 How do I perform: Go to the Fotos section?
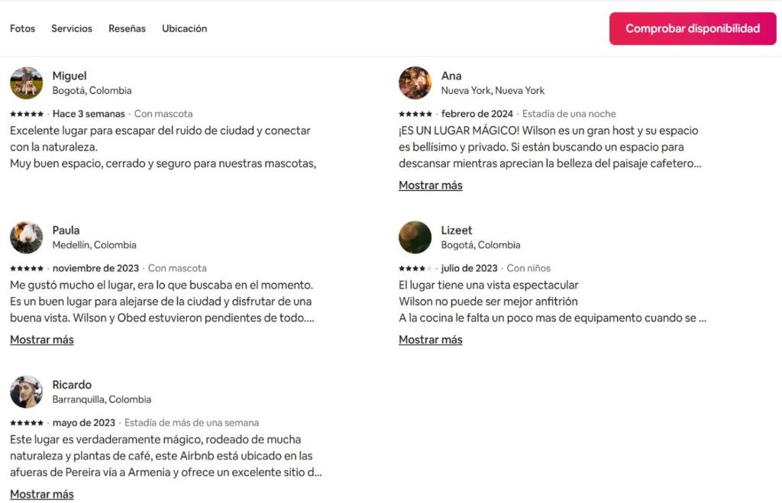point(23,29)
